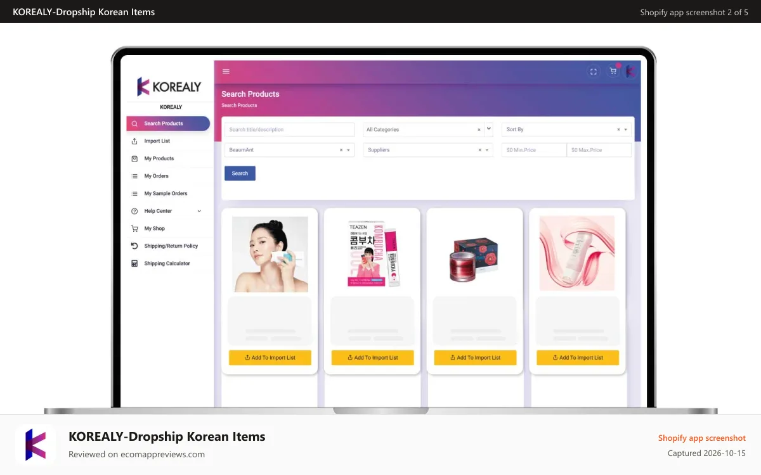
Task: Open the model skincare product thumbnail
Action: click(270, 254)
